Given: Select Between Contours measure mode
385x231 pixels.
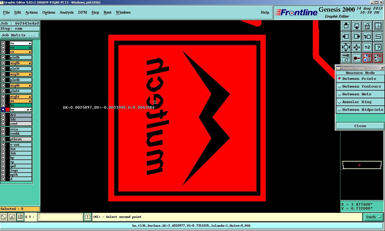Looking at the screenshot, I should 360,86.
